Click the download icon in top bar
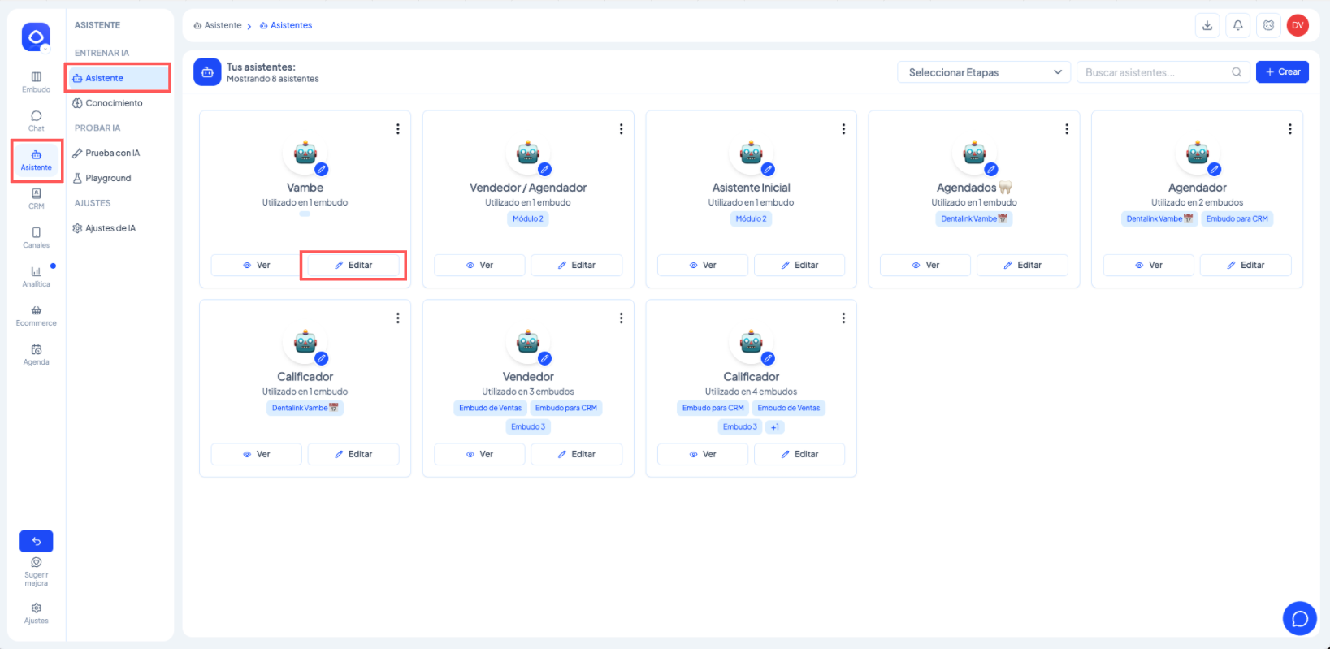Screen dimensions: 1330x649 pyautogui.click(x=1207, y=25)
